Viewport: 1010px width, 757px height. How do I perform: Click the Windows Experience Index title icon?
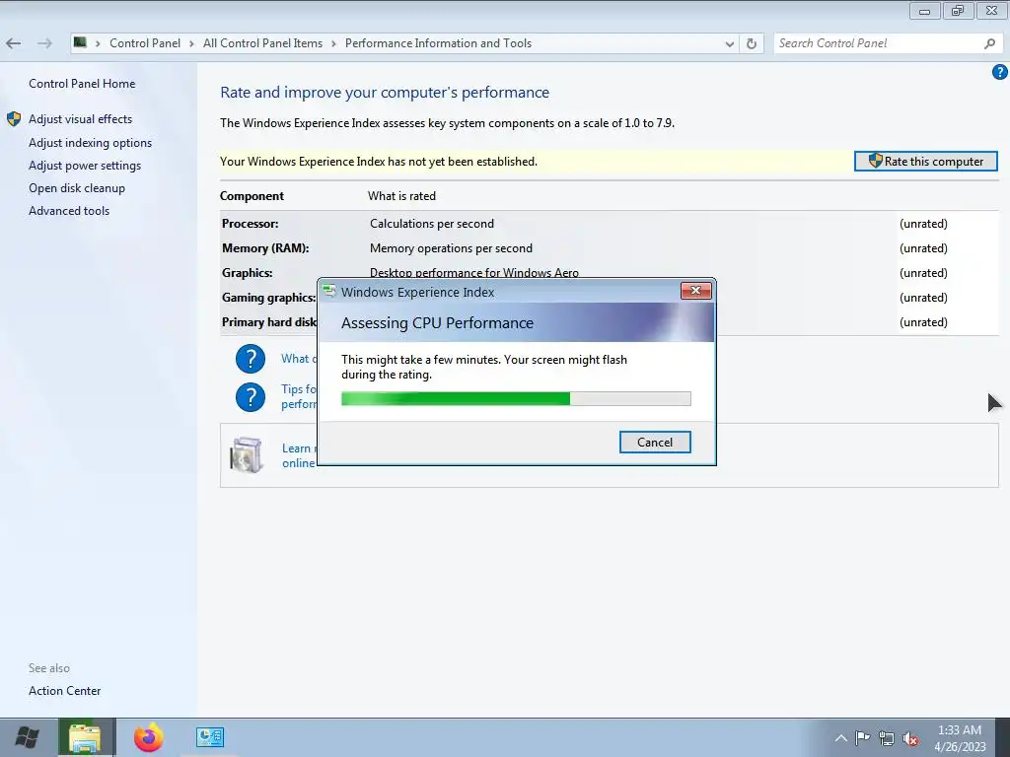click(x=329, y=291)
